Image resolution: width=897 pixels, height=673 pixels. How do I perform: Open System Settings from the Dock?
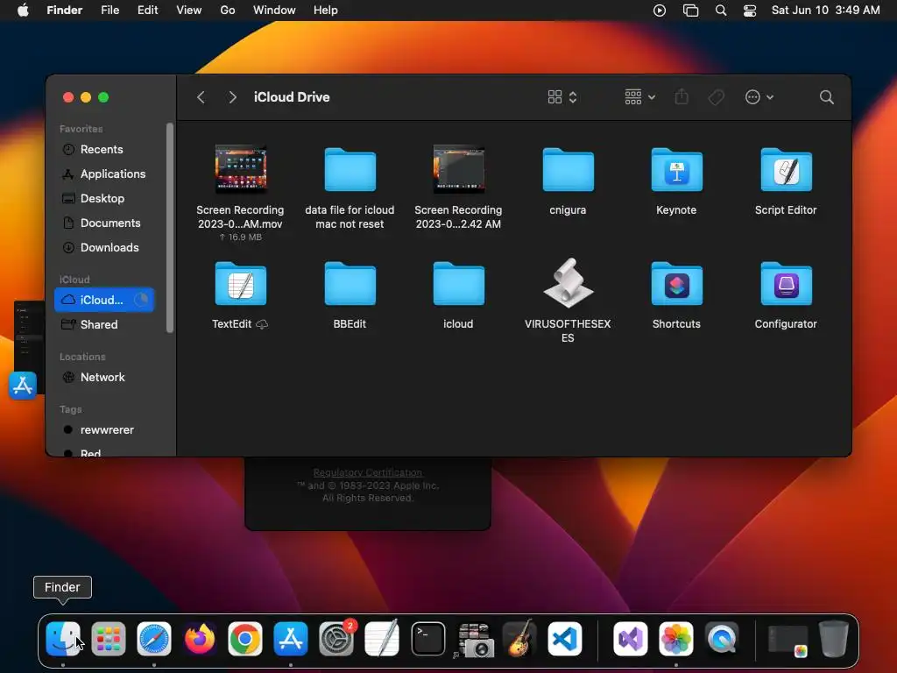point(336,639)
